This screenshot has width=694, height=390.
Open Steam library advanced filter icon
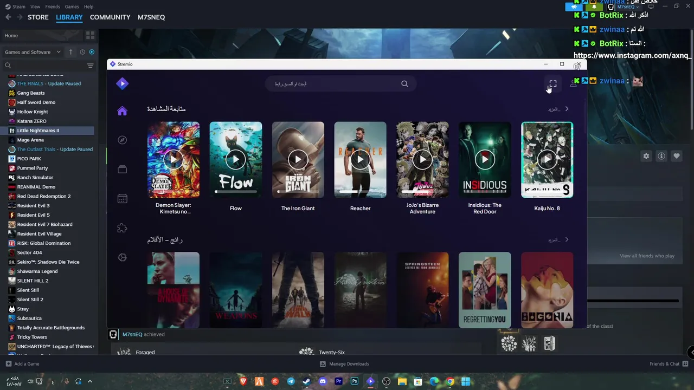coord(90,66)
